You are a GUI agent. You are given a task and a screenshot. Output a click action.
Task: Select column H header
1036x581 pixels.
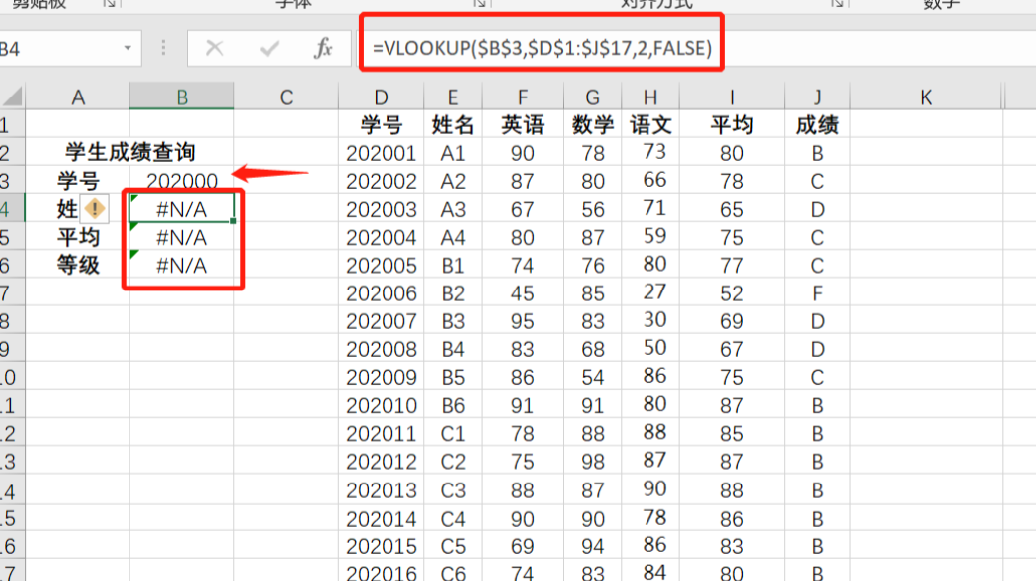(650, 97)
